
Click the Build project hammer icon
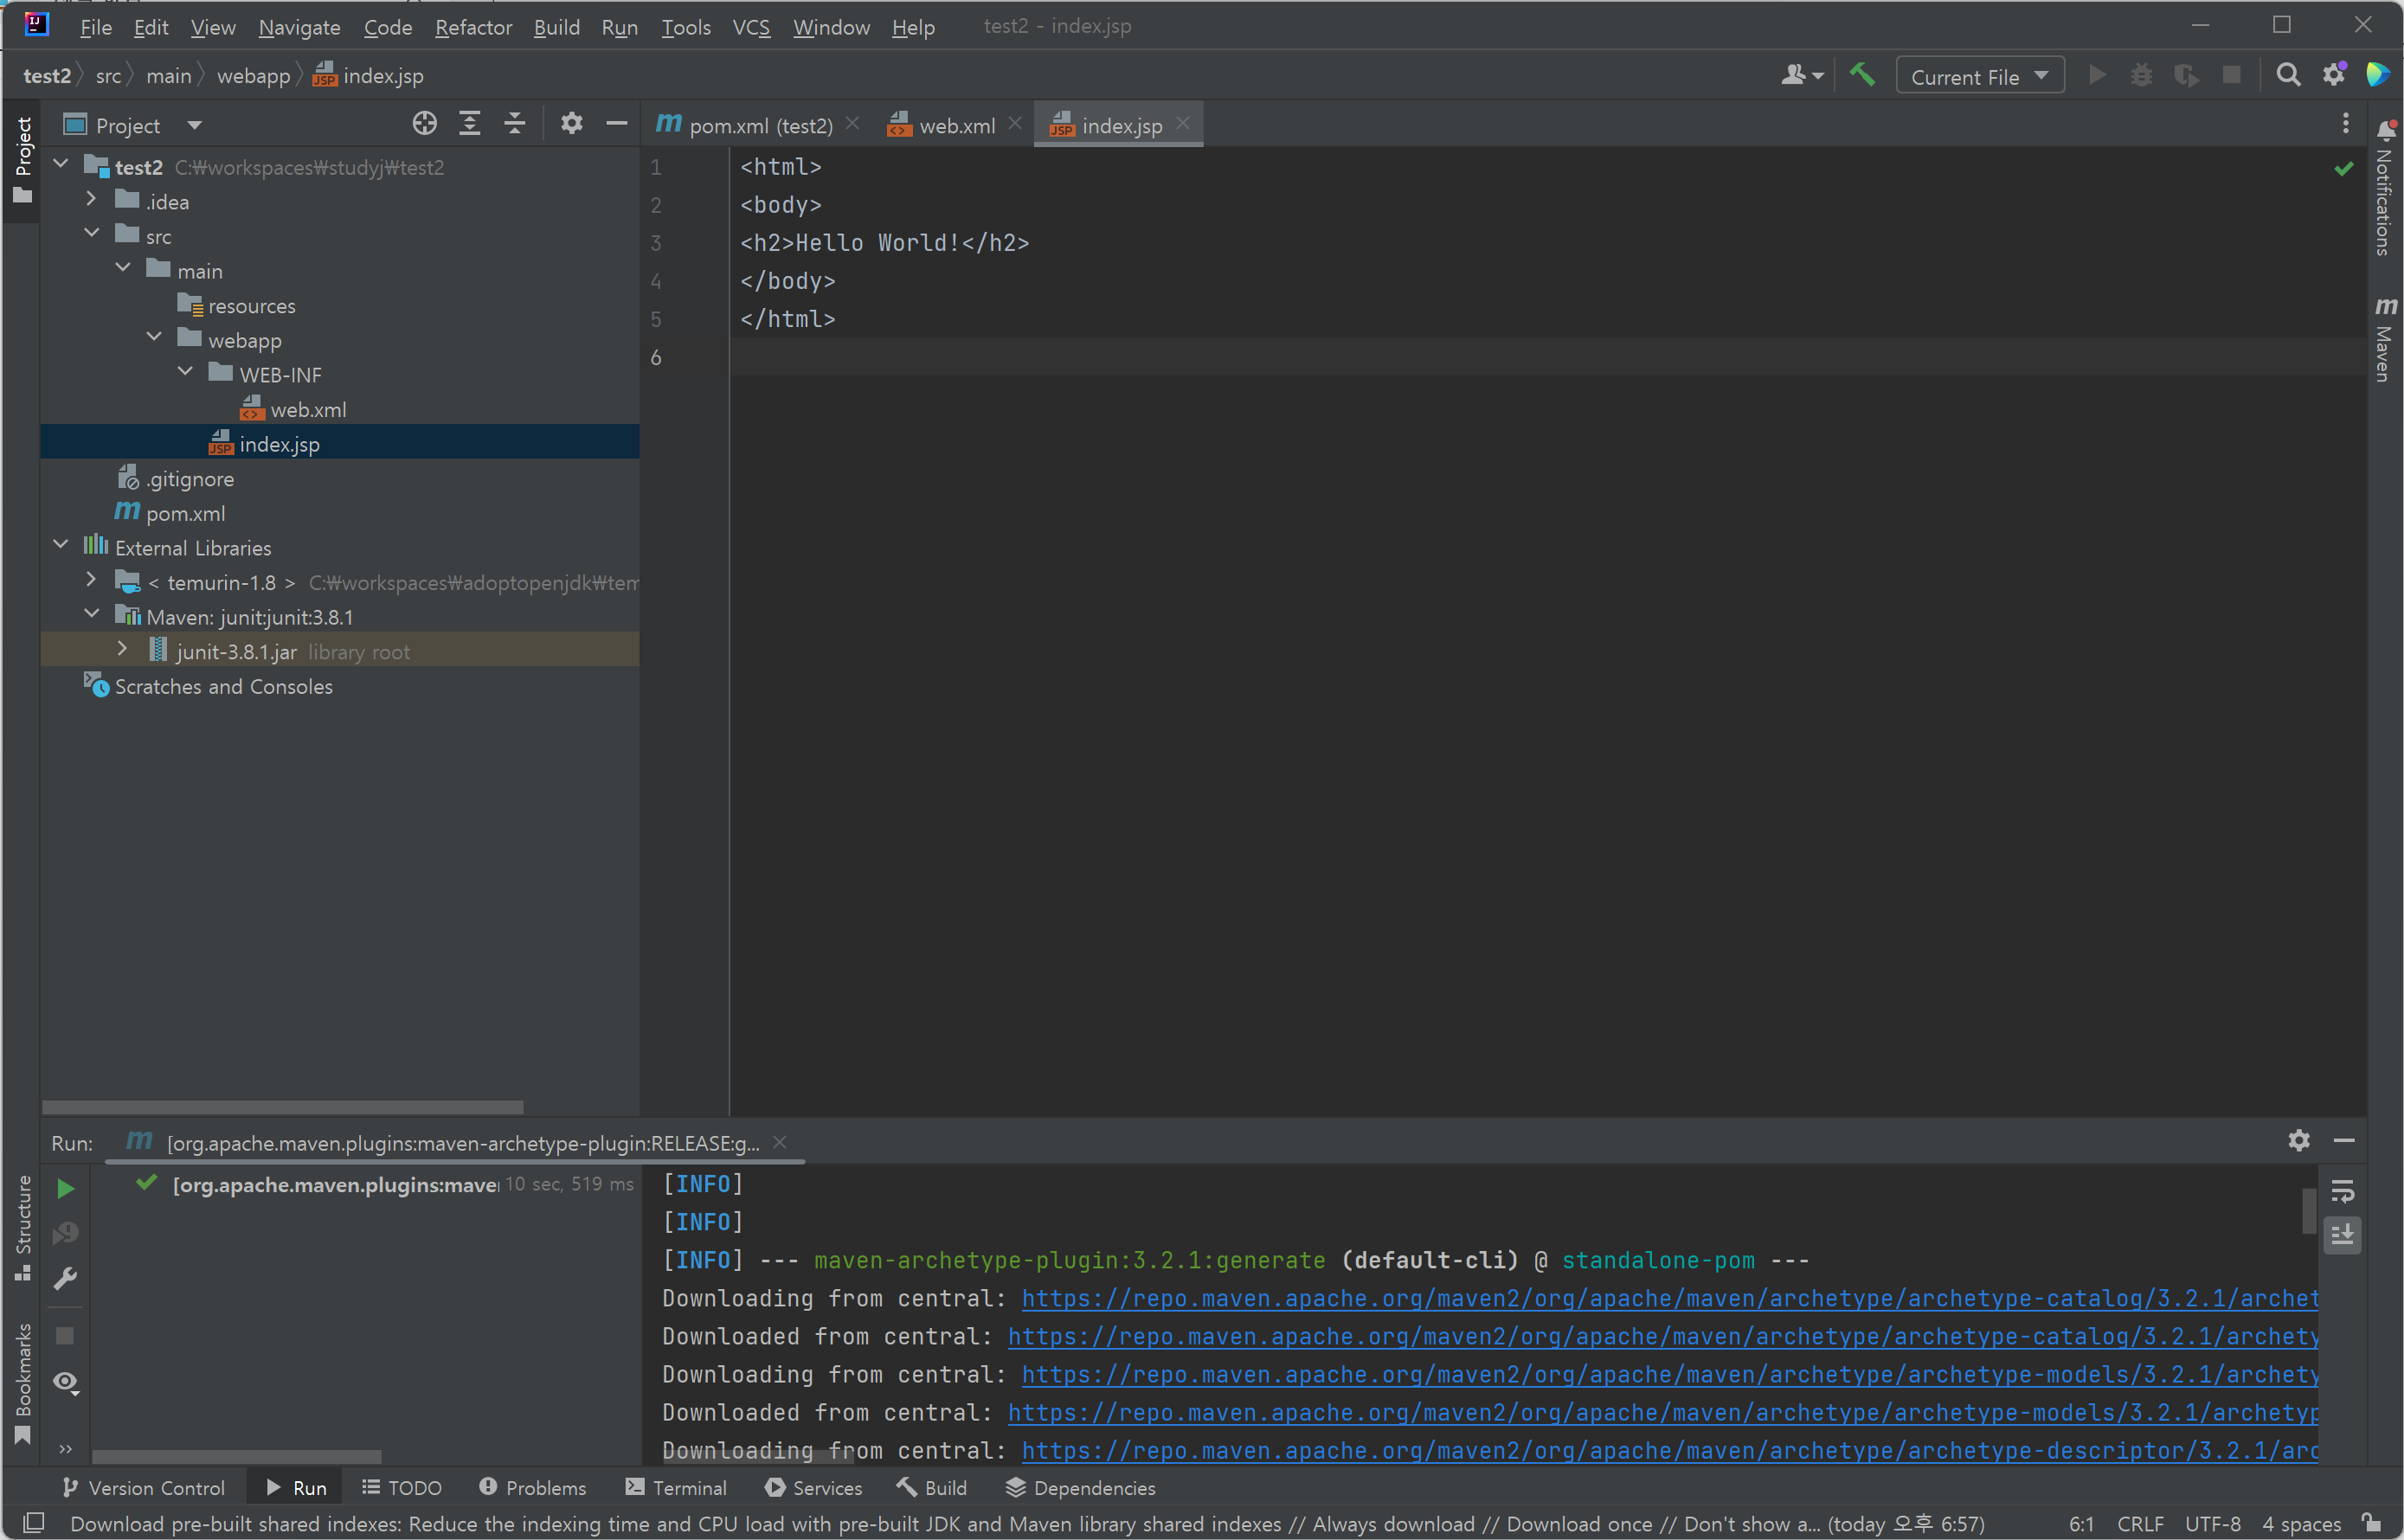click(1862, 75)
